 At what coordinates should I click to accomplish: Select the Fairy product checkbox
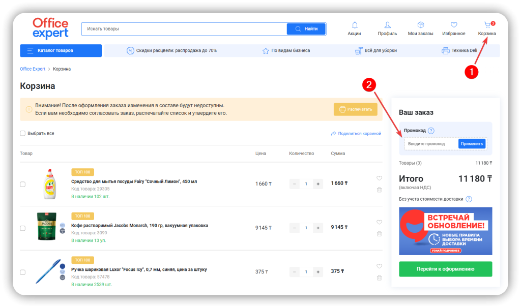coord(22,184)
